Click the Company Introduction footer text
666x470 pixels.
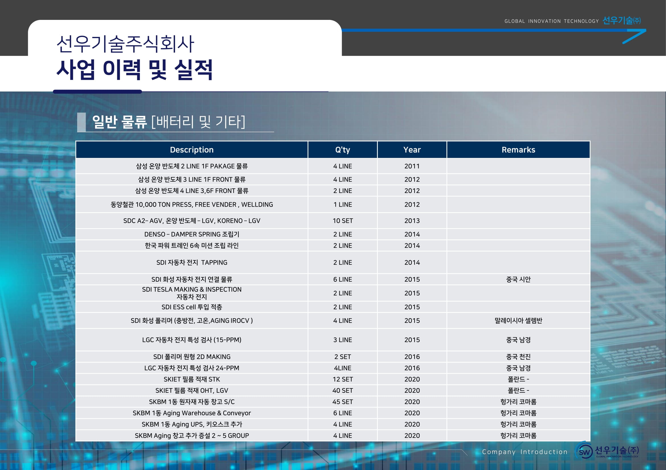pyautogui.click(x=524, y=452)
